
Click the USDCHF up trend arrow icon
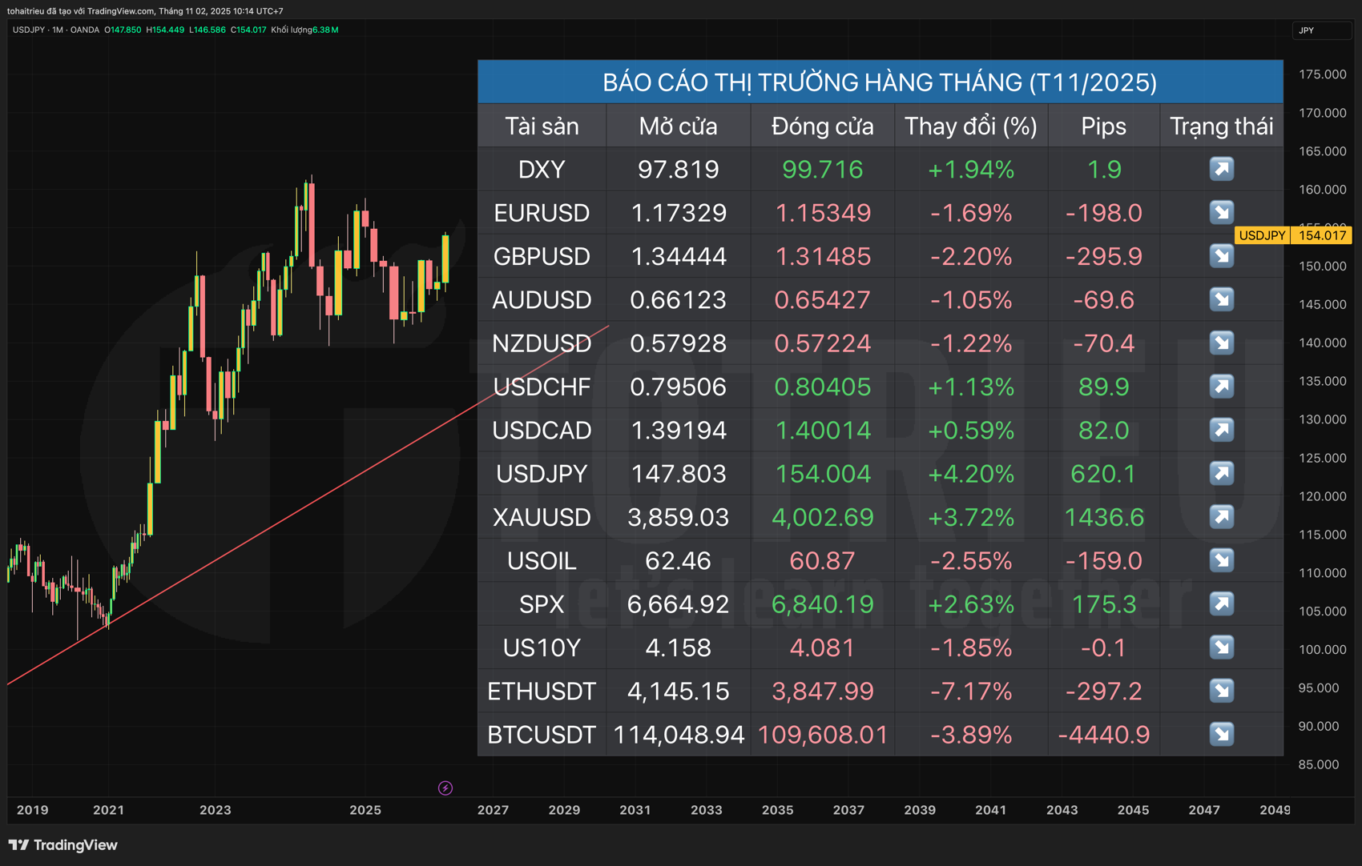click(x=1221, y=387)
